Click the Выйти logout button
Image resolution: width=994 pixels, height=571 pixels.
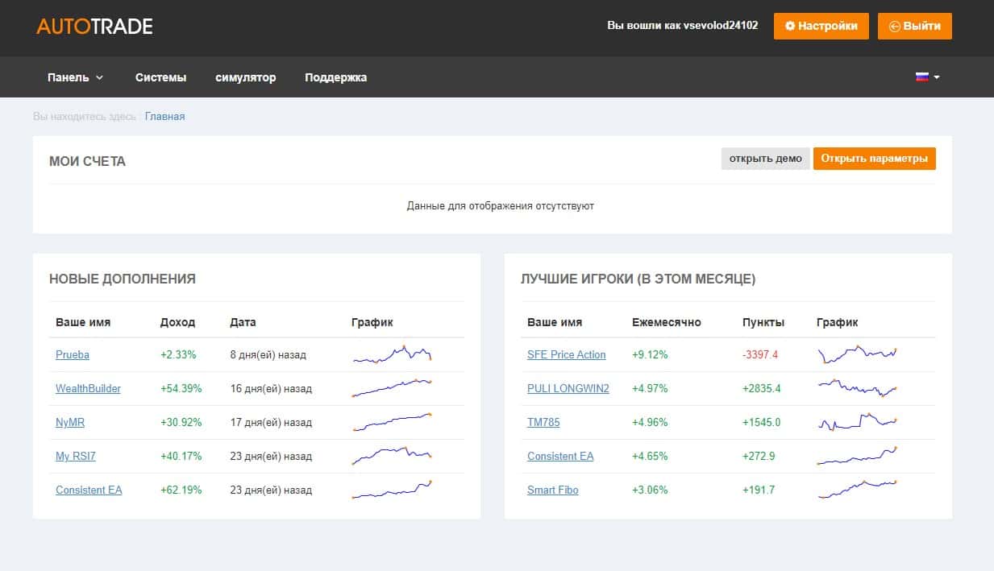point(915,26)
